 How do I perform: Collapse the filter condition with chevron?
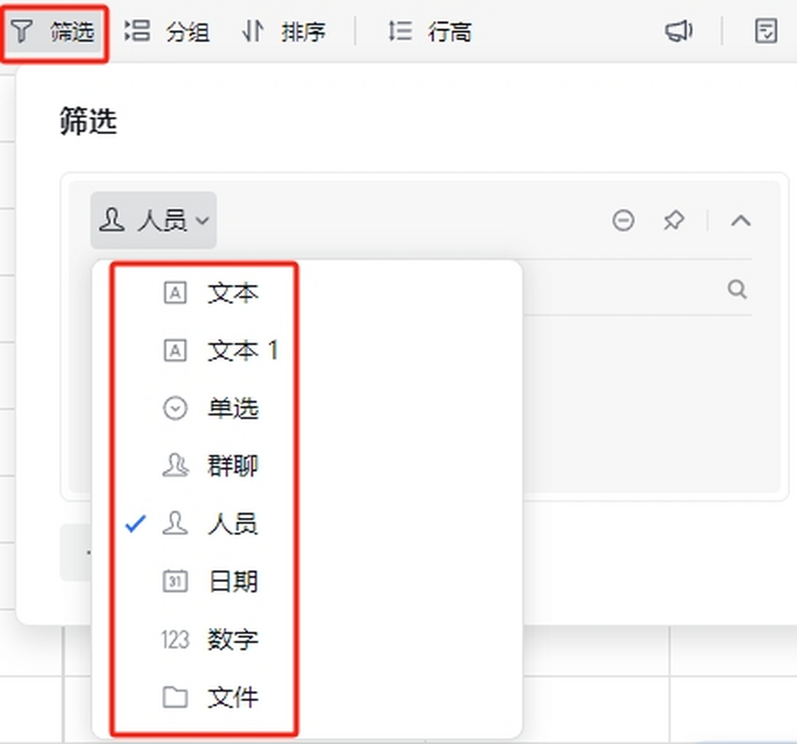(x=741, y=220)
